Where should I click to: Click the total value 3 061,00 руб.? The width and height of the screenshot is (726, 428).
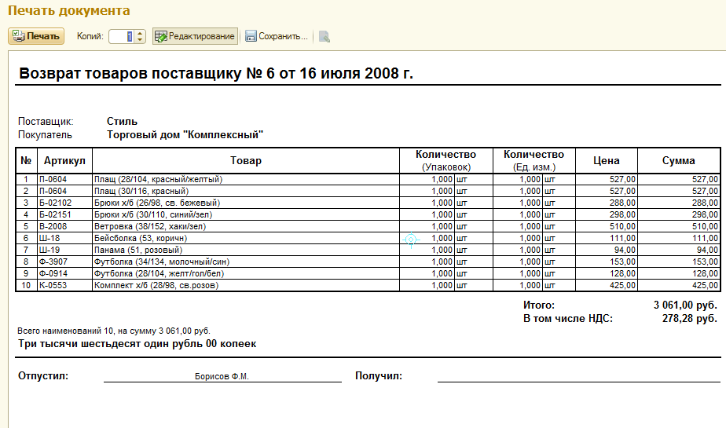[x=685, y=305]
